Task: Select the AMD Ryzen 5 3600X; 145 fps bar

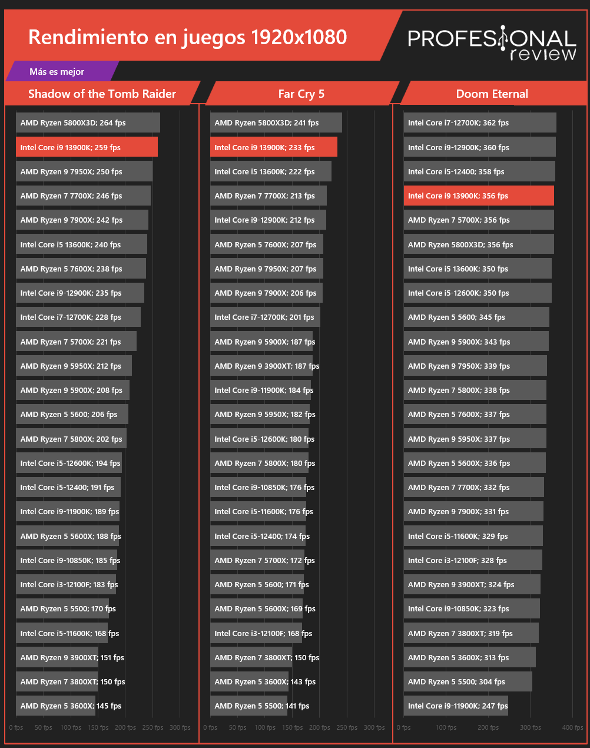Action: coord(55,706)
